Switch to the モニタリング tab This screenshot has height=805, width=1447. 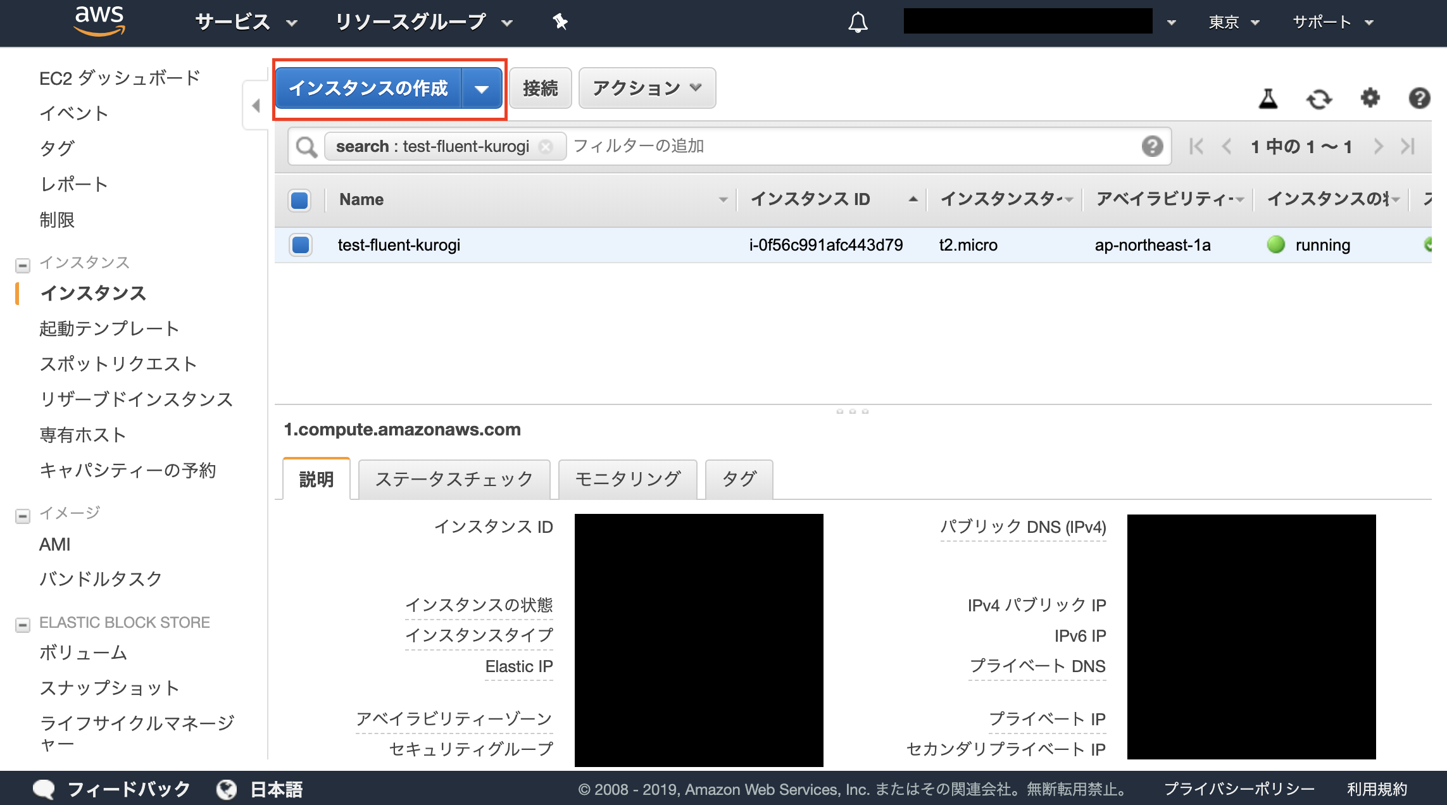point(627,479)
